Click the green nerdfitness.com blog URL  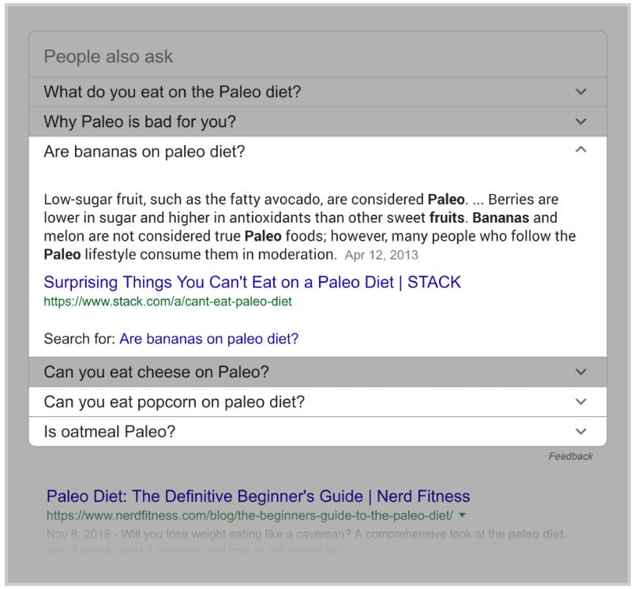point(249,516)
